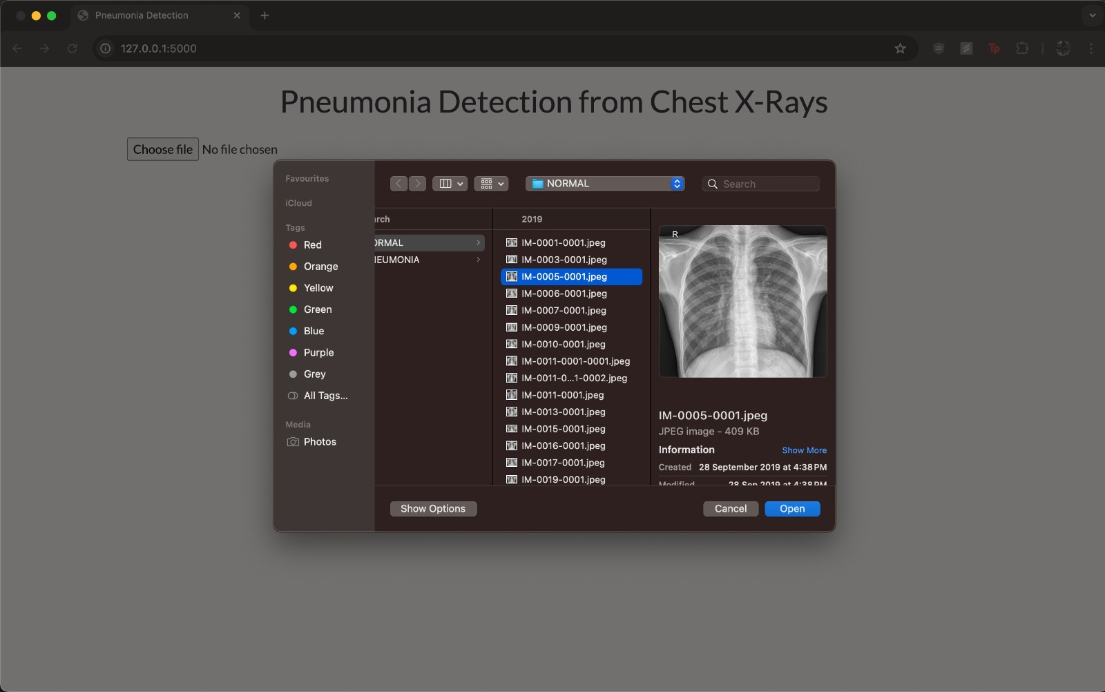Bookmark this page with the star icon

click(900, 48)
